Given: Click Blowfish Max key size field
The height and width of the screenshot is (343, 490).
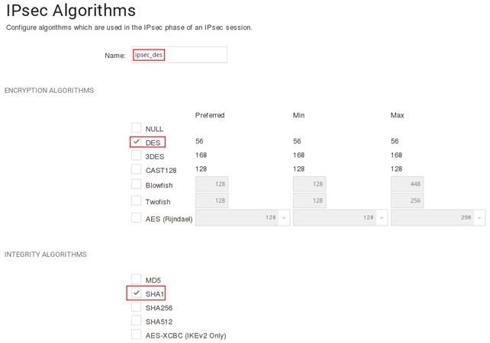Looking at the screenshot, I should (407, 184).
